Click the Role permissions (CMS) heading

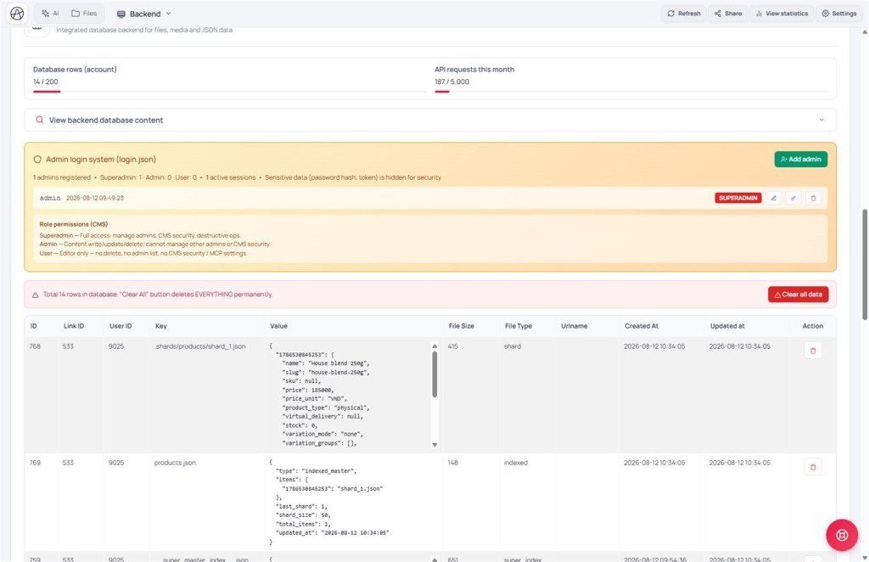tap(73, 224)
